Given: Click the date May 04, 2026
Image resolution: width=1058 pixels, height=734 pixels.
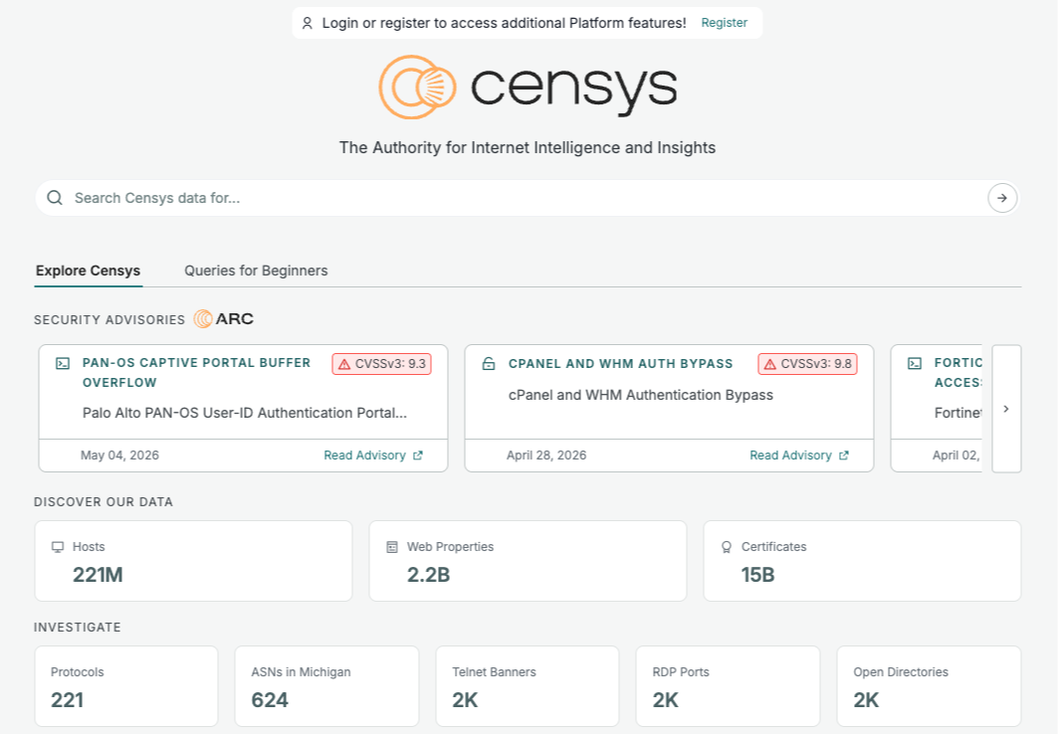Looking at the screenshot, I should point(119,456).
